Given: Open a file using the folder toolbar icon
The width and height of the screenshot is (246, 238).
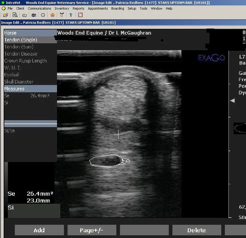Looking at the screenshot, I should pos(6,15).
